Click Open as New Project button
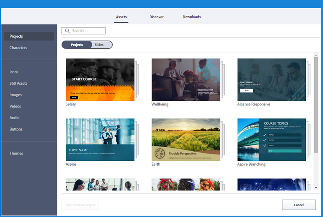The image size is (323, 217). [80, 205]
